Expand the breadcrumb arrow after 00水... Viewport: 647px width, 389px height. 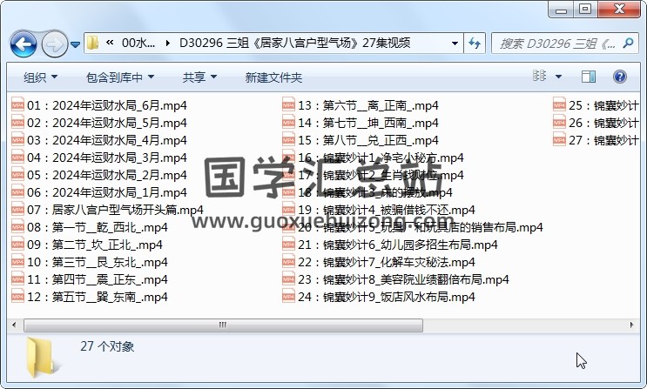(x=167, y=43)
